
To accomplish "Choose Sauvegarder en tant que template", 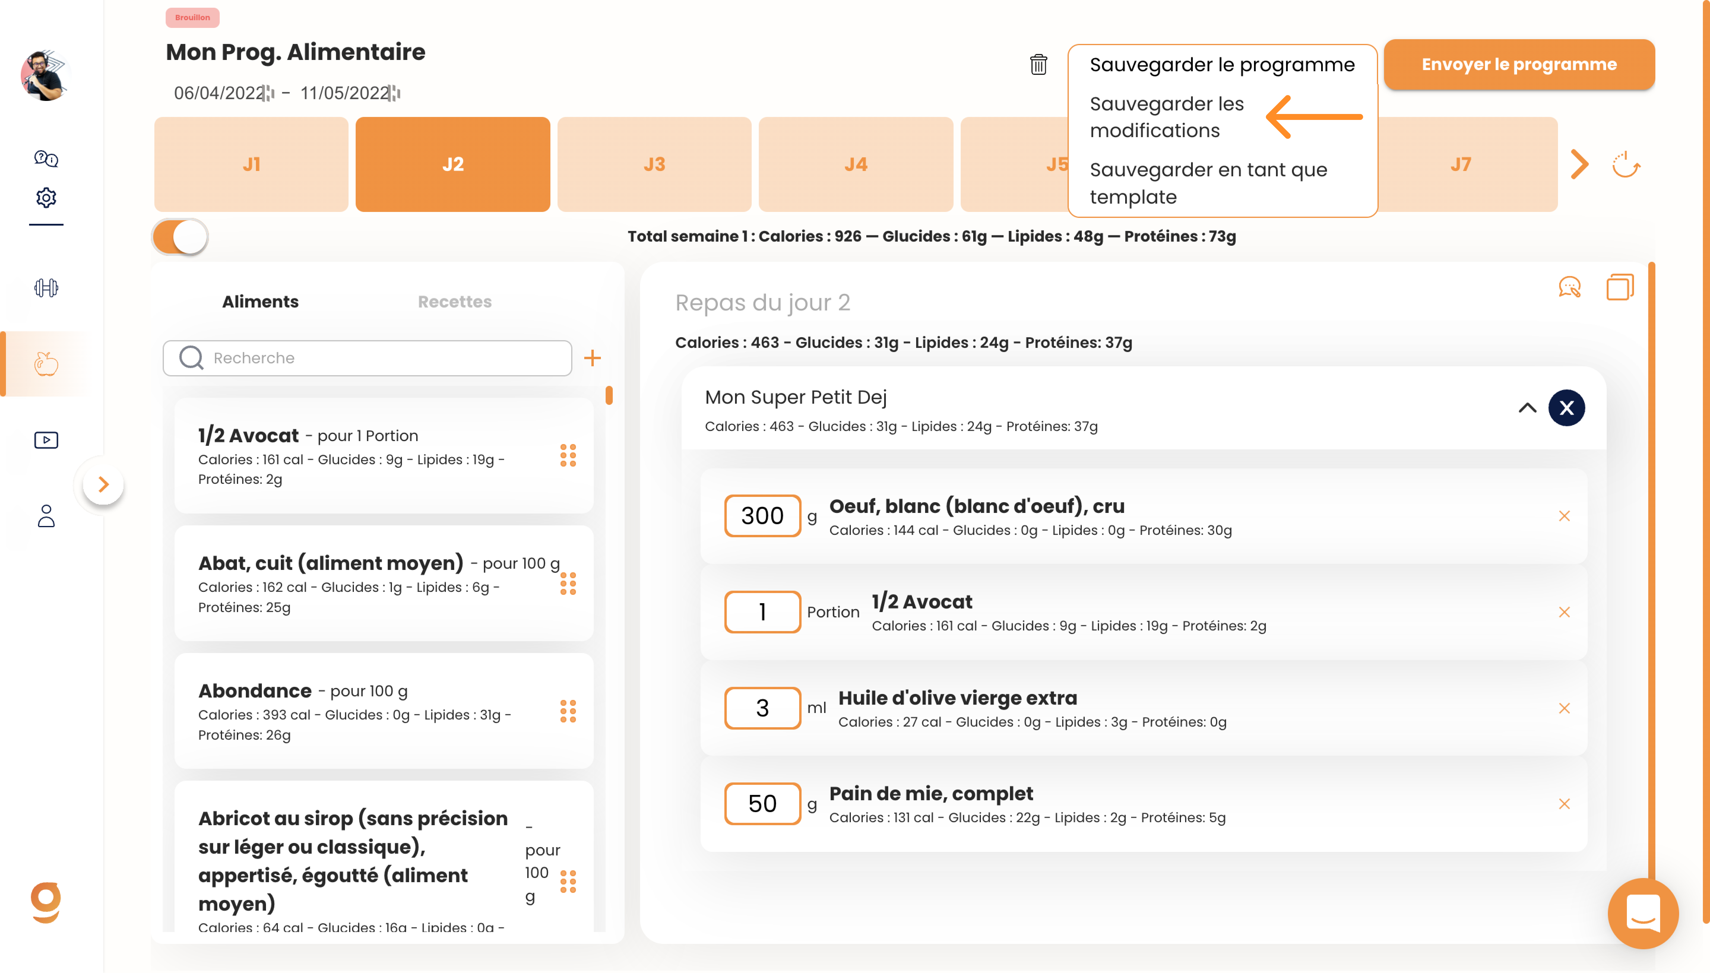I will click(1208, 183).
